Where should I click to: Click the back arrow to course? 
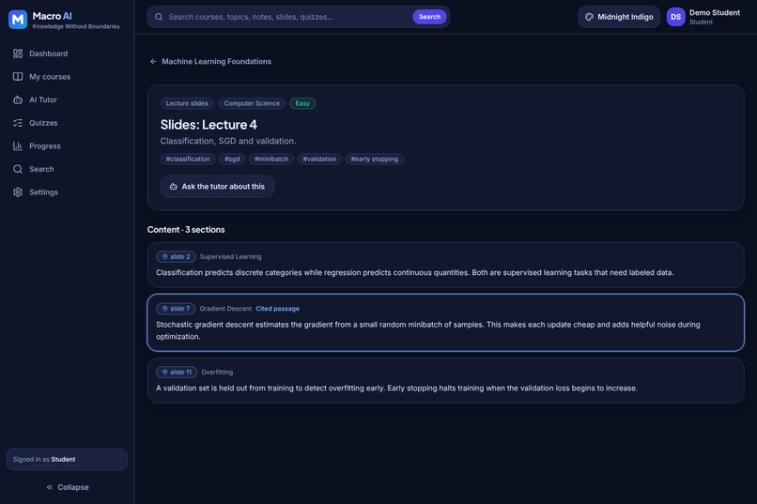(153, 61)
